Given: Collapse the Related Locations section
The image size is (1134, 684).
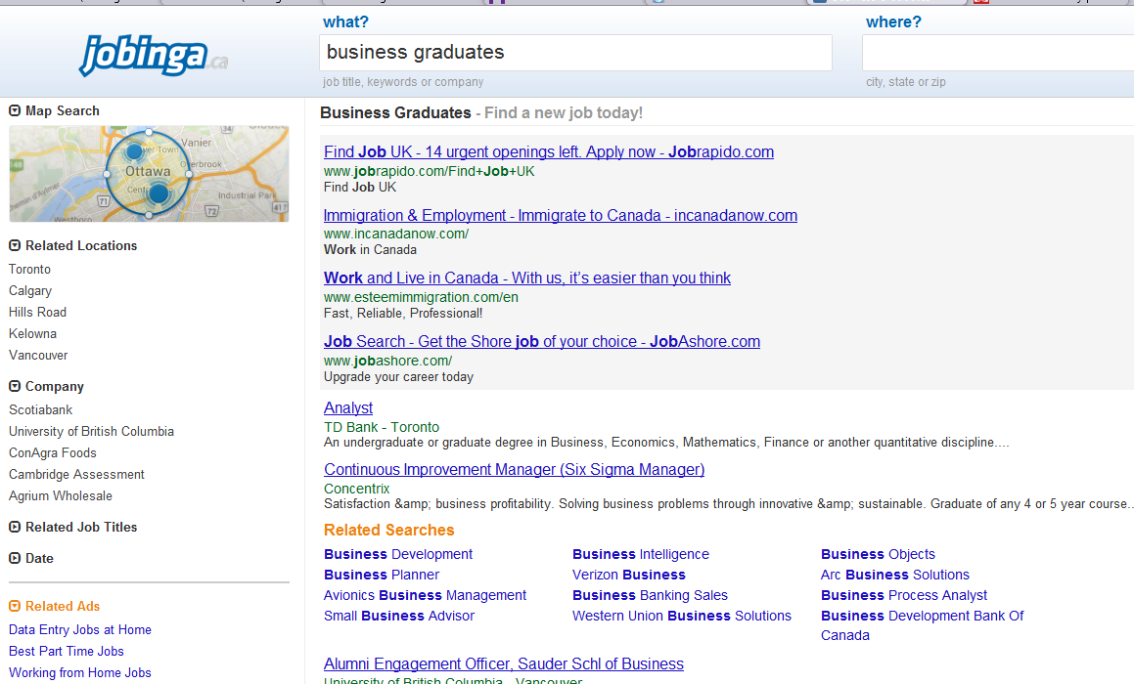Looking at the screenshot, I should click(x=15, y=246).
